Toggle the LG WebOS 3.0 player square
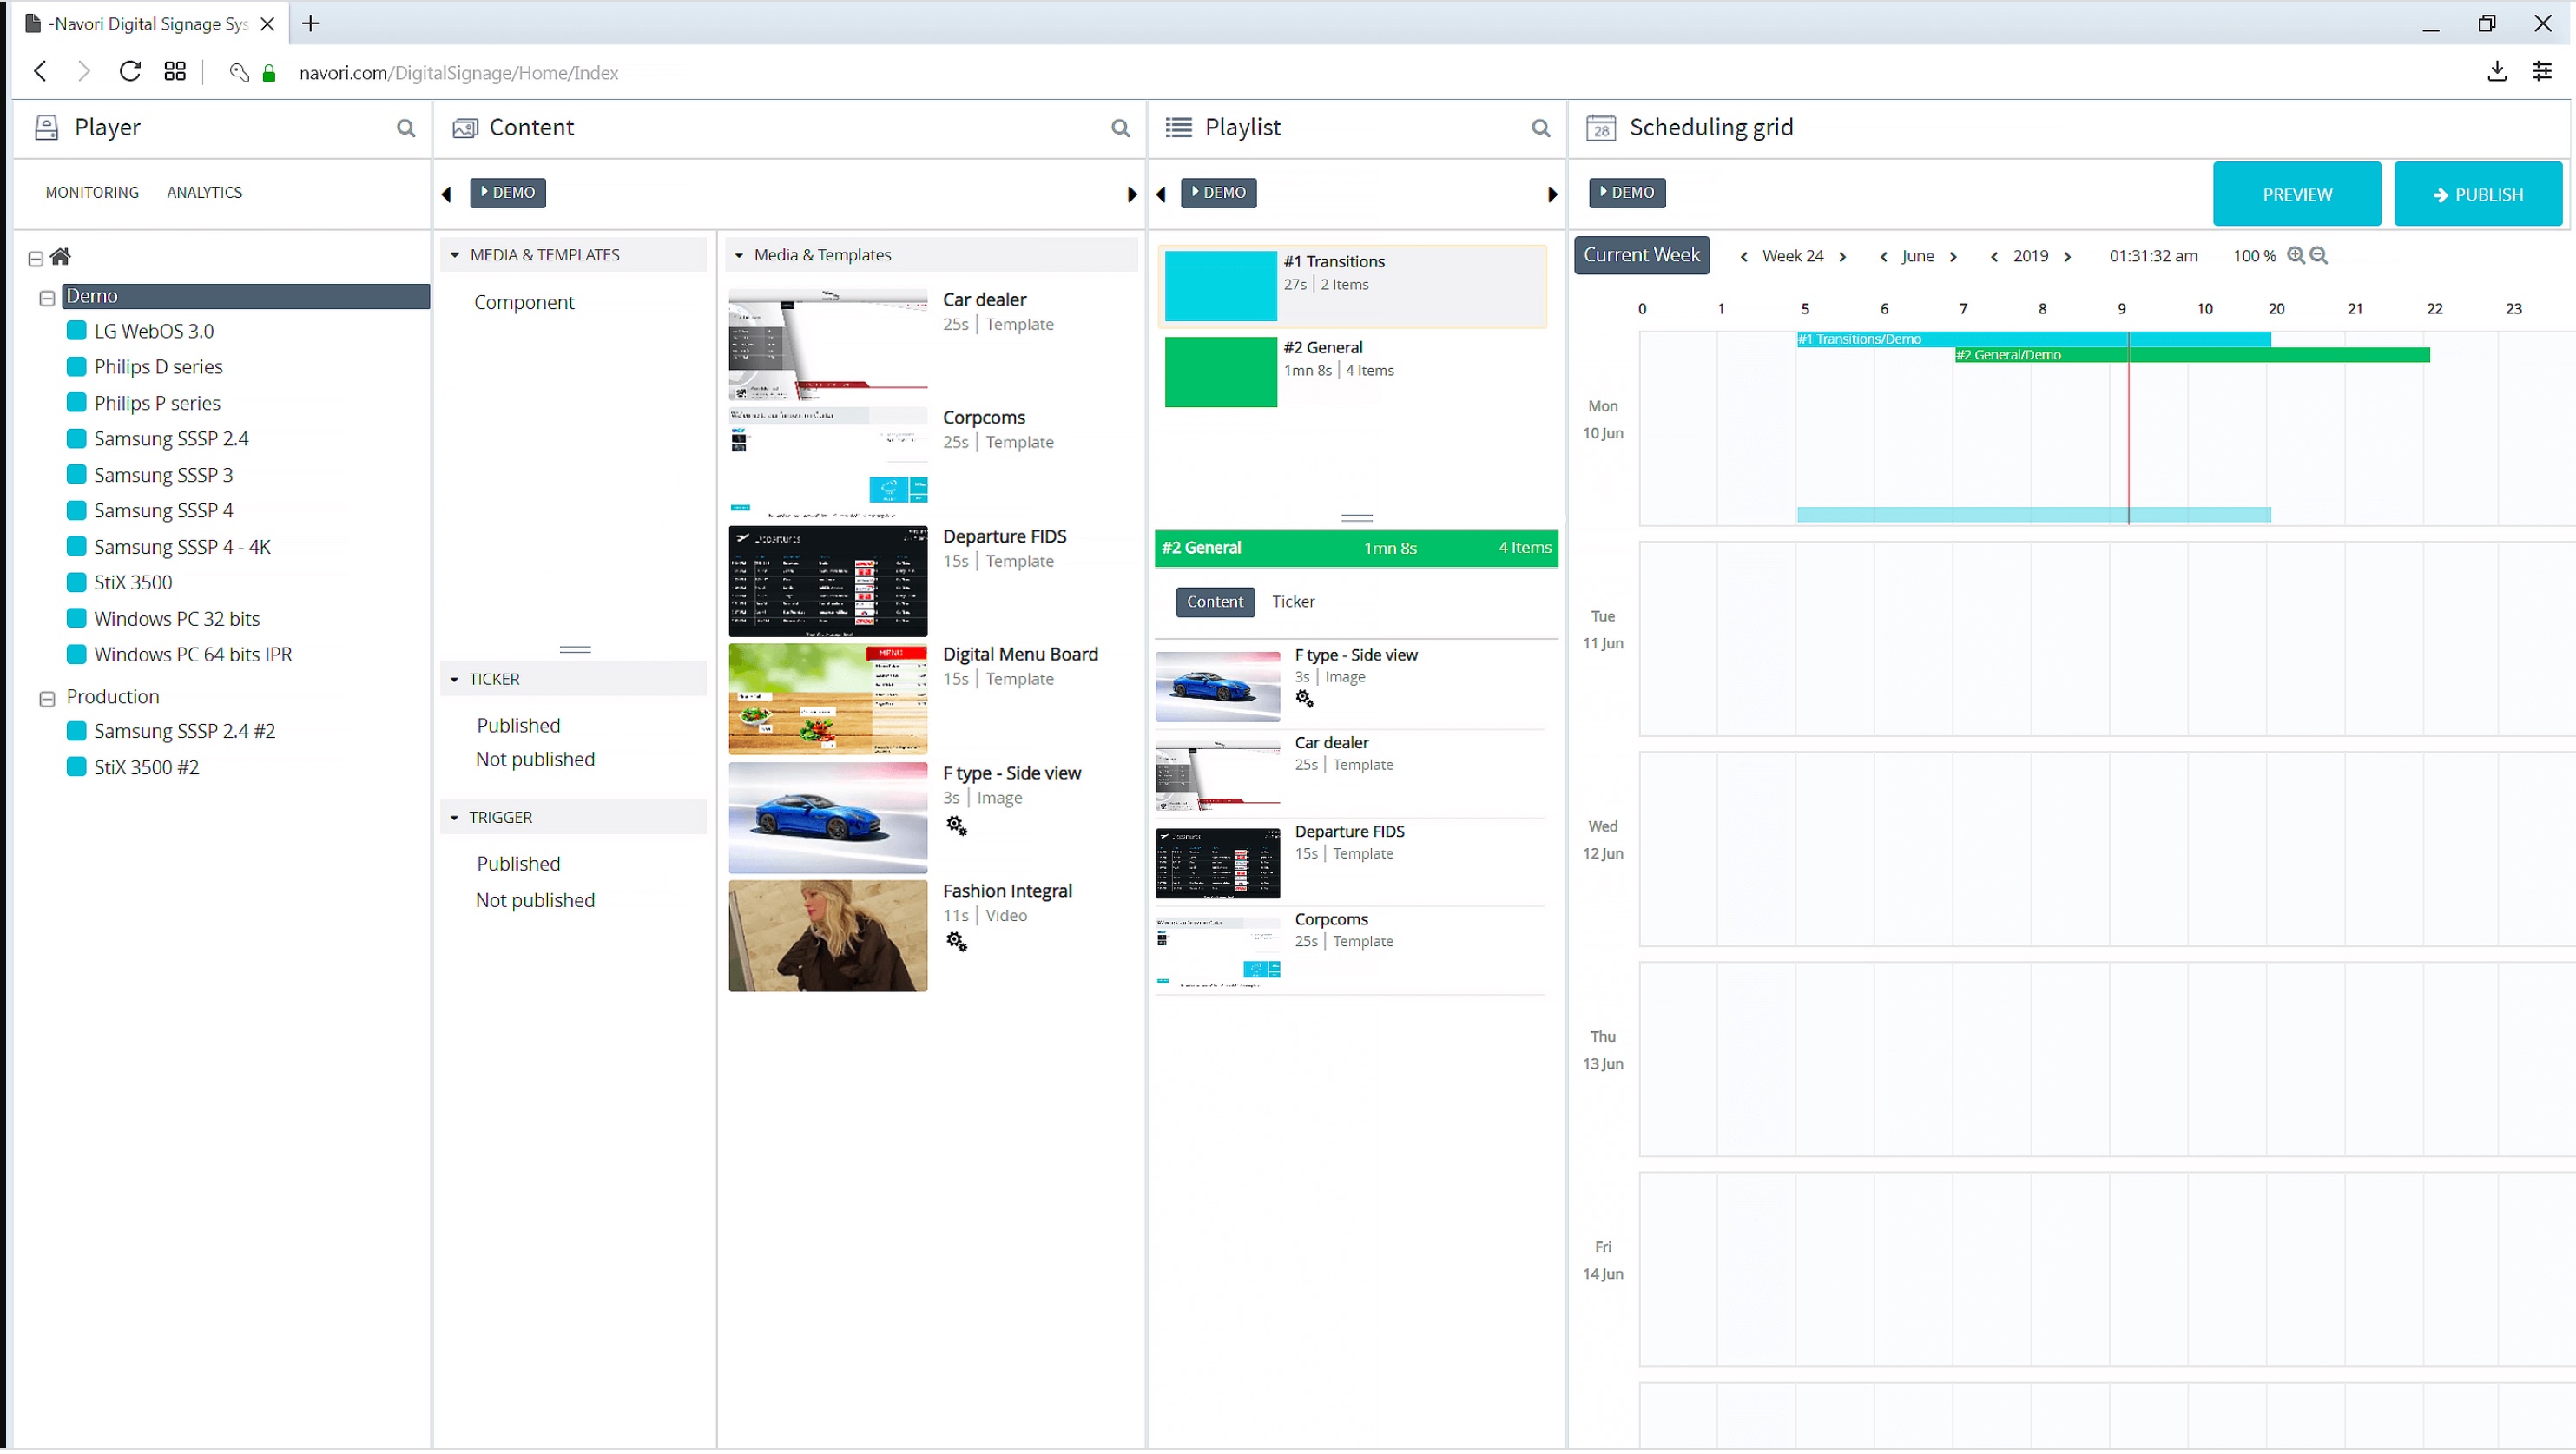Image resolution: width=2576 pixels, height=1454 pixels. point(76,331)
